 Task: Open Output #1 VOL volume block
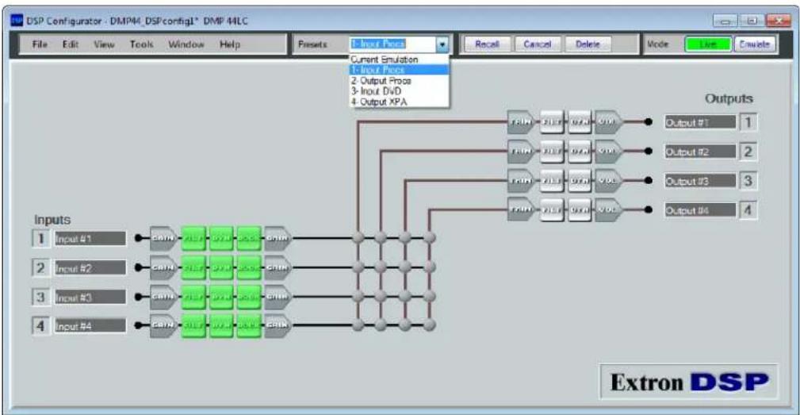608,122
